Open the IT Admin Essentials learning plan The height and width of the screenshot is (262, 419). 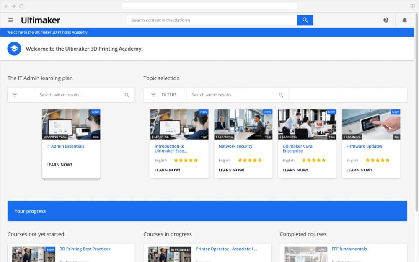[65, 146]
